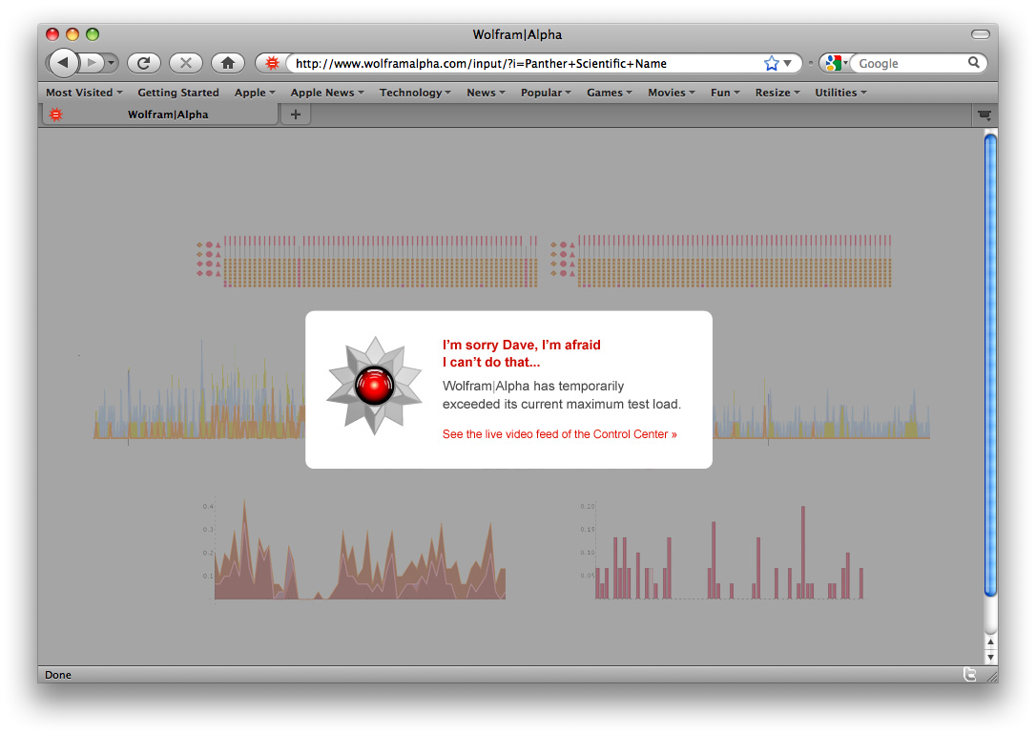Image resolution: width=1036 pixels, height=735 pixels.
Task: Click the status bar Twitter bird icon
Action: (969, 674)
